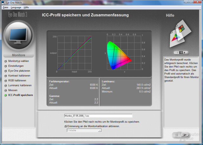Click the gamma curve graph

pos(75,53)
